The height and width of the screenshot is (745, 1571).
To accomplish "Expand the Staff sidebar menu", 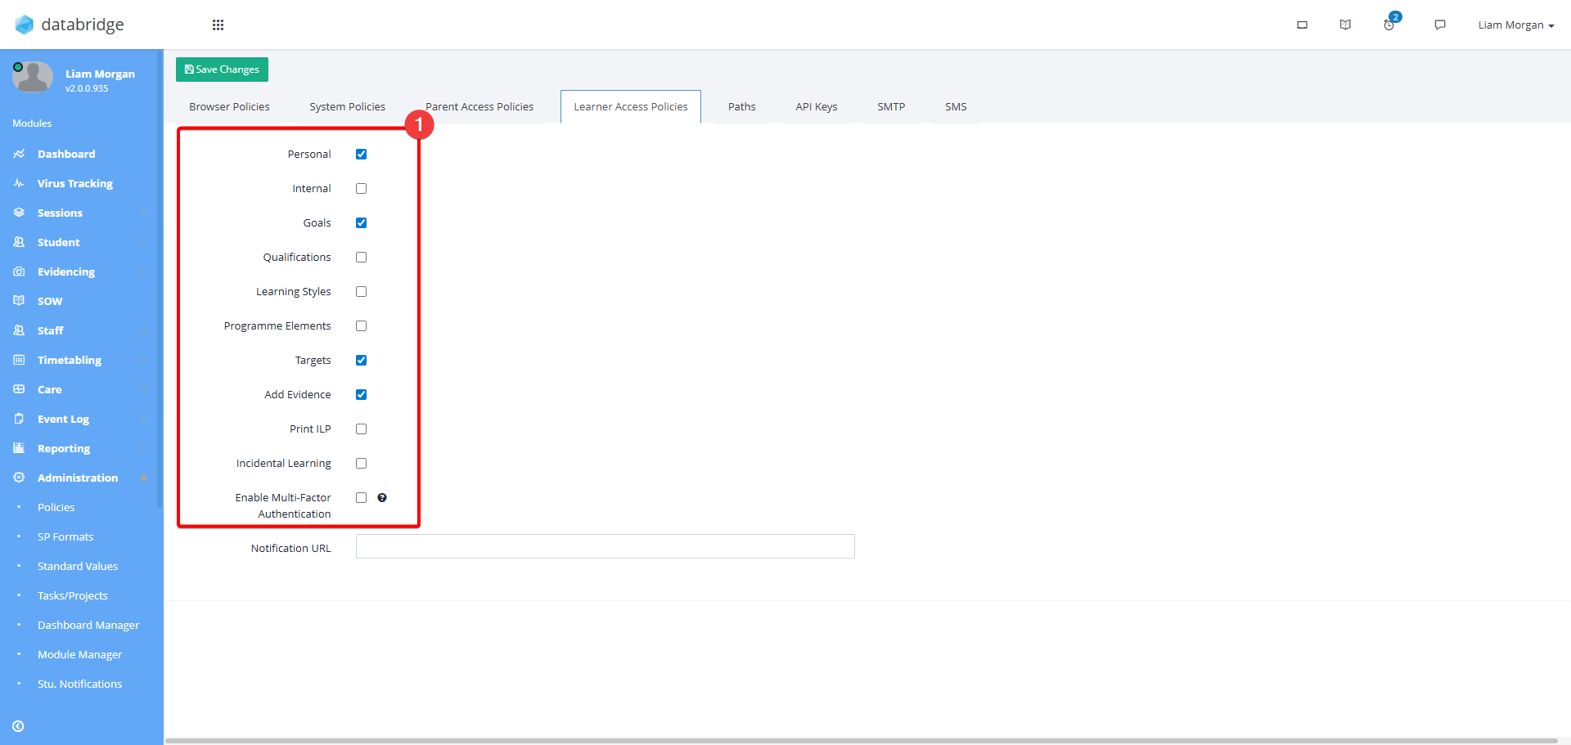I will [x=80, y=330].
